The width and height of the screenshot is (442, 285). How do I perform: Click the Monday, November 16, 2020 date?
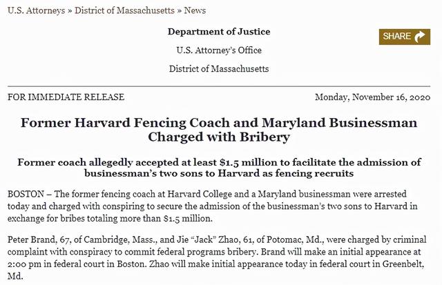(x=373, y=97)
